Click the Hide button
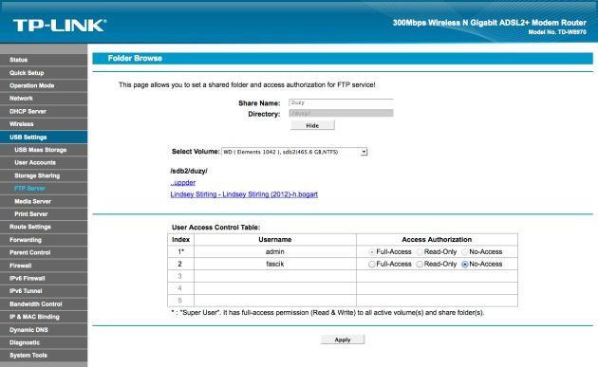Image resolution: width=598 pixels, height=367 pixels. (x=312, y=125)
